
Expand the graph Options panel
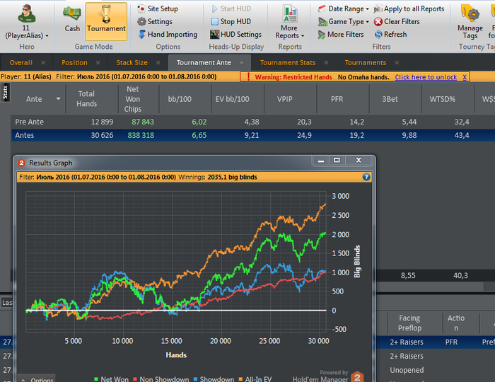click(x=37, y=379)
